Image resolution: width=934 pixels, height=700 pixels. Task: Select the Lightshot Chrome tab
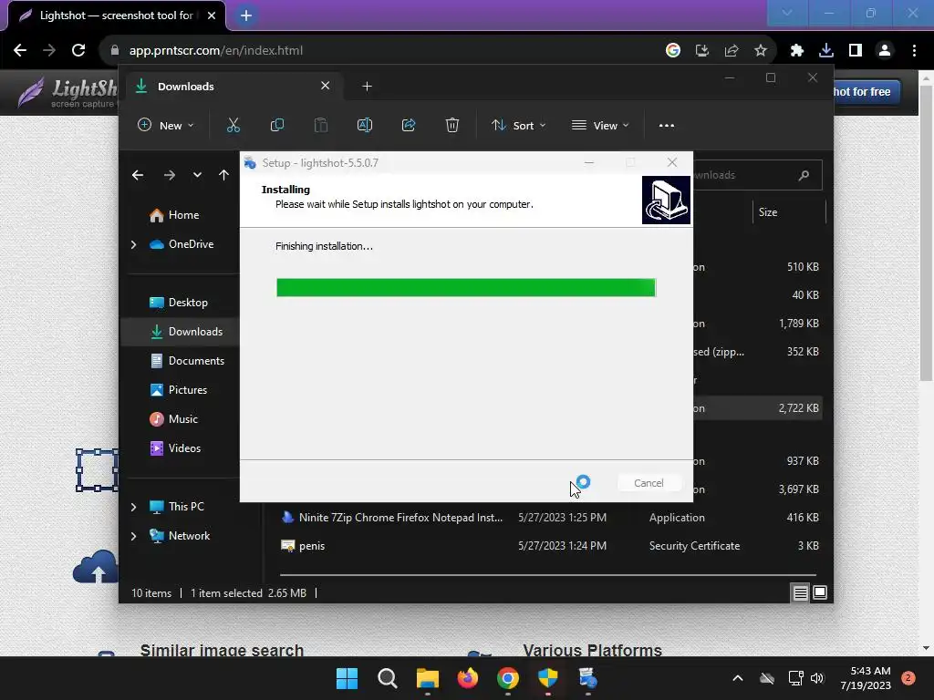click(116, 15)
